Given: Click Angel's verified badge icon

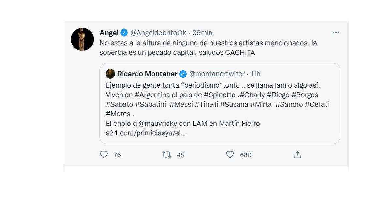Looking at the screenshot, I should tap(124, 33).
